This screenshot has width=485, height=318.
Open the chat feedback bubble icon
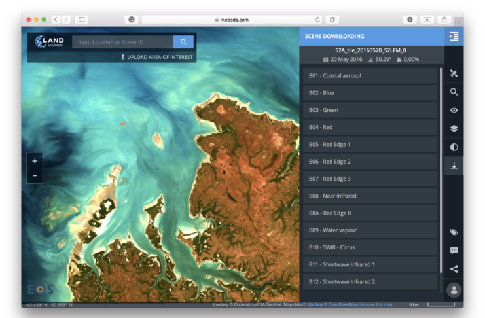(454, 251)
